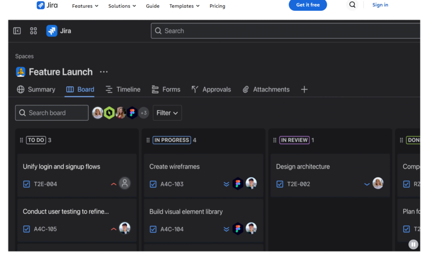Open the 'Create wireframes' card title

(174, 167)
